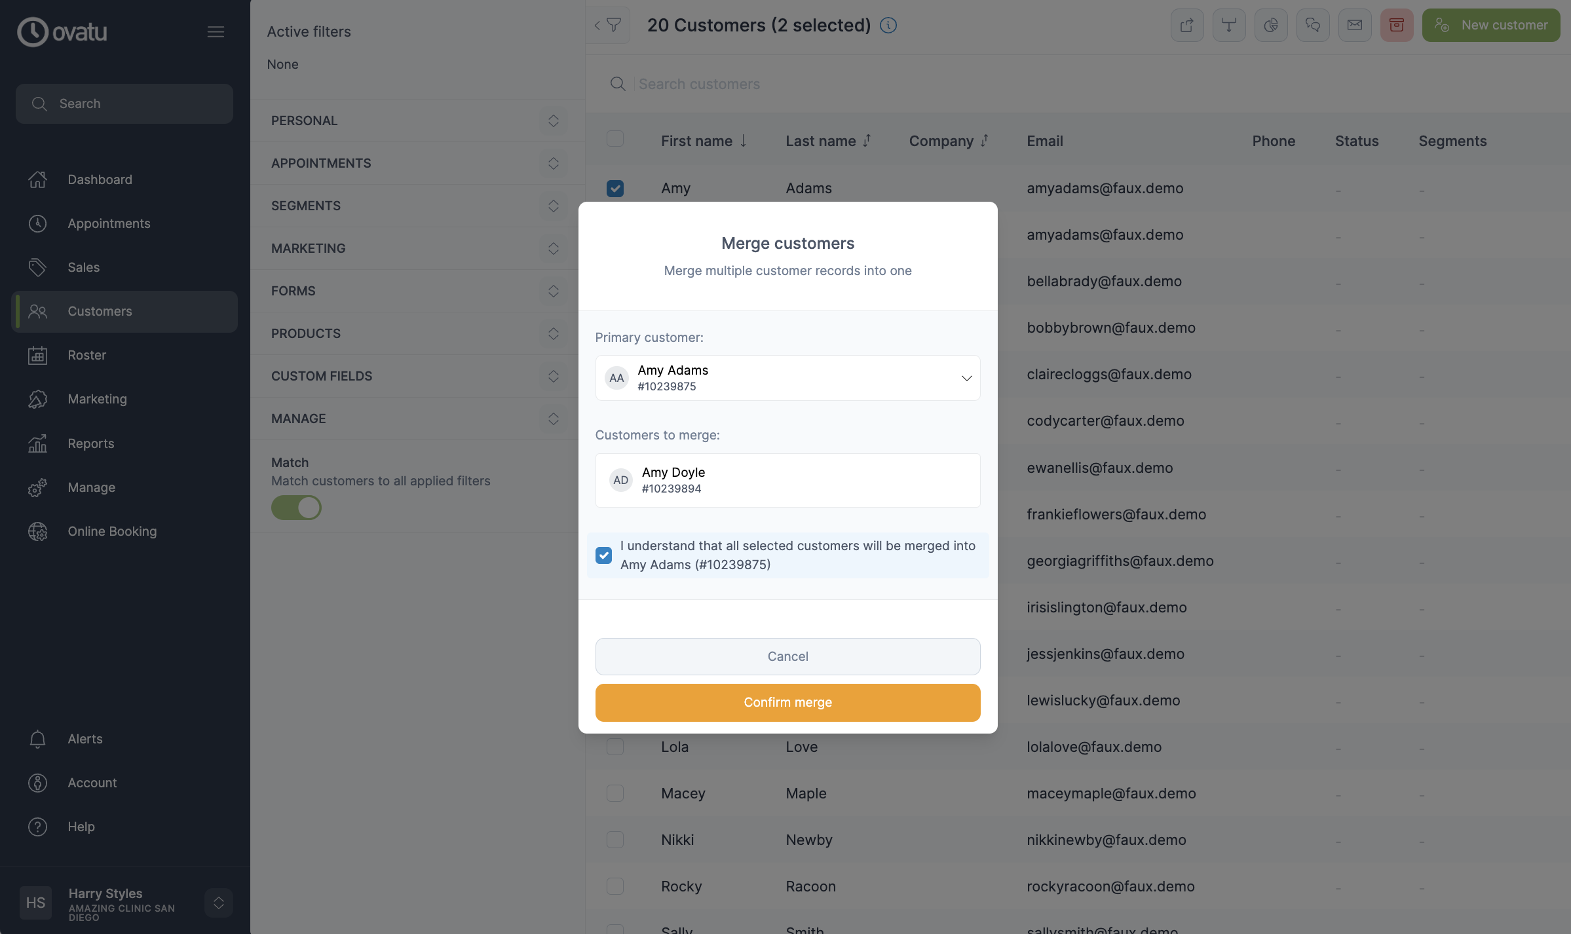The height and width of the screenshot is (934, 1571).
Task: Click the info icon beside customer count
Action: pos(888,26)
